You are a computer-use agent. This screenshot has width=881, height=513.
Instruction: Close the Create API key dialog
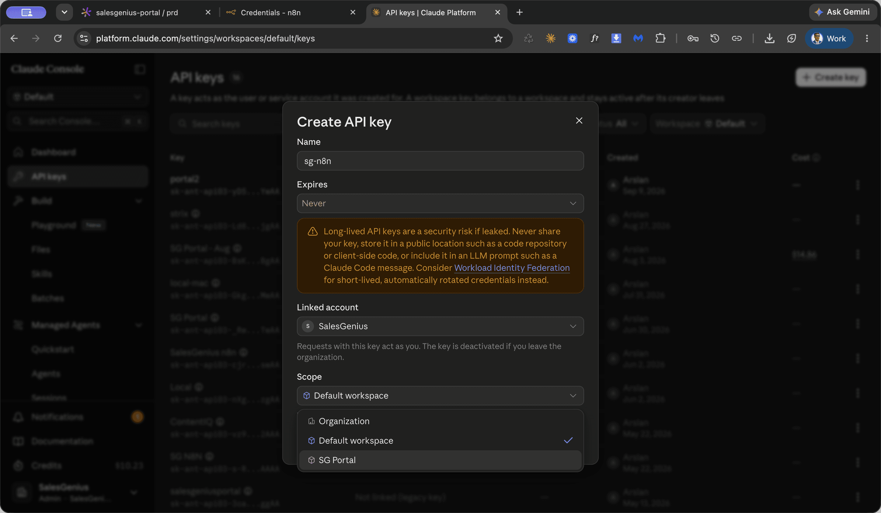coord(579,121)
